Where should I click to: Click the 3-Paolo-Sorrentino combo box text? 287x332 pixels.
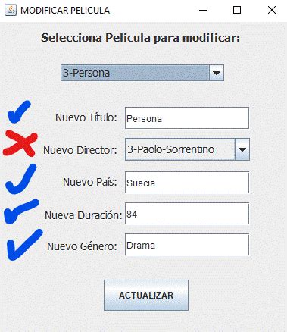[x=170, y=149]
